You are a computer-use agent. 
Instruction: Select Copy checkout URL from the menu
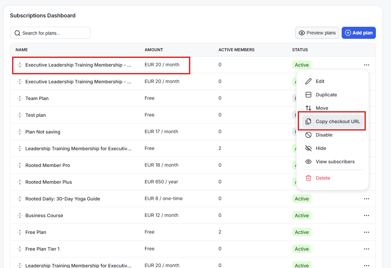[x=337, y=121]
